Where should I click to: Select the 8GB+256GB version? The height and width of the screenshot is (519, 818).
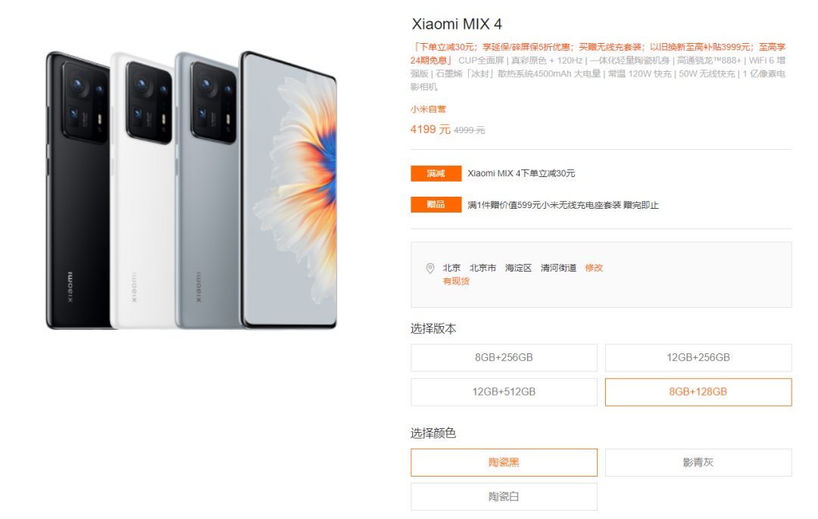pos(504,357)
